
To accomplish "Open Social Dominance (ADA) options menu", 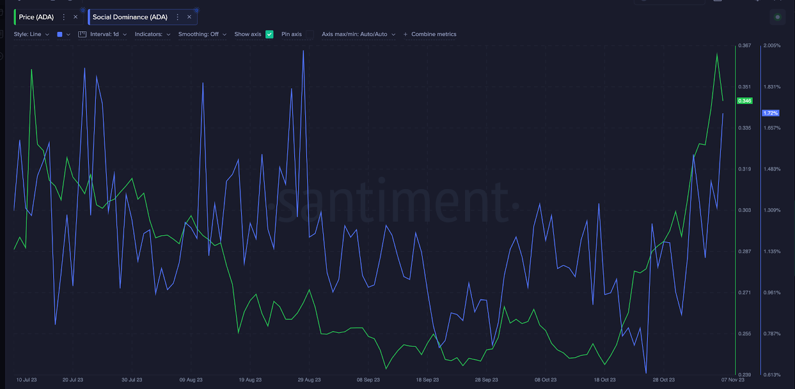I will click(x=177, y=17).
